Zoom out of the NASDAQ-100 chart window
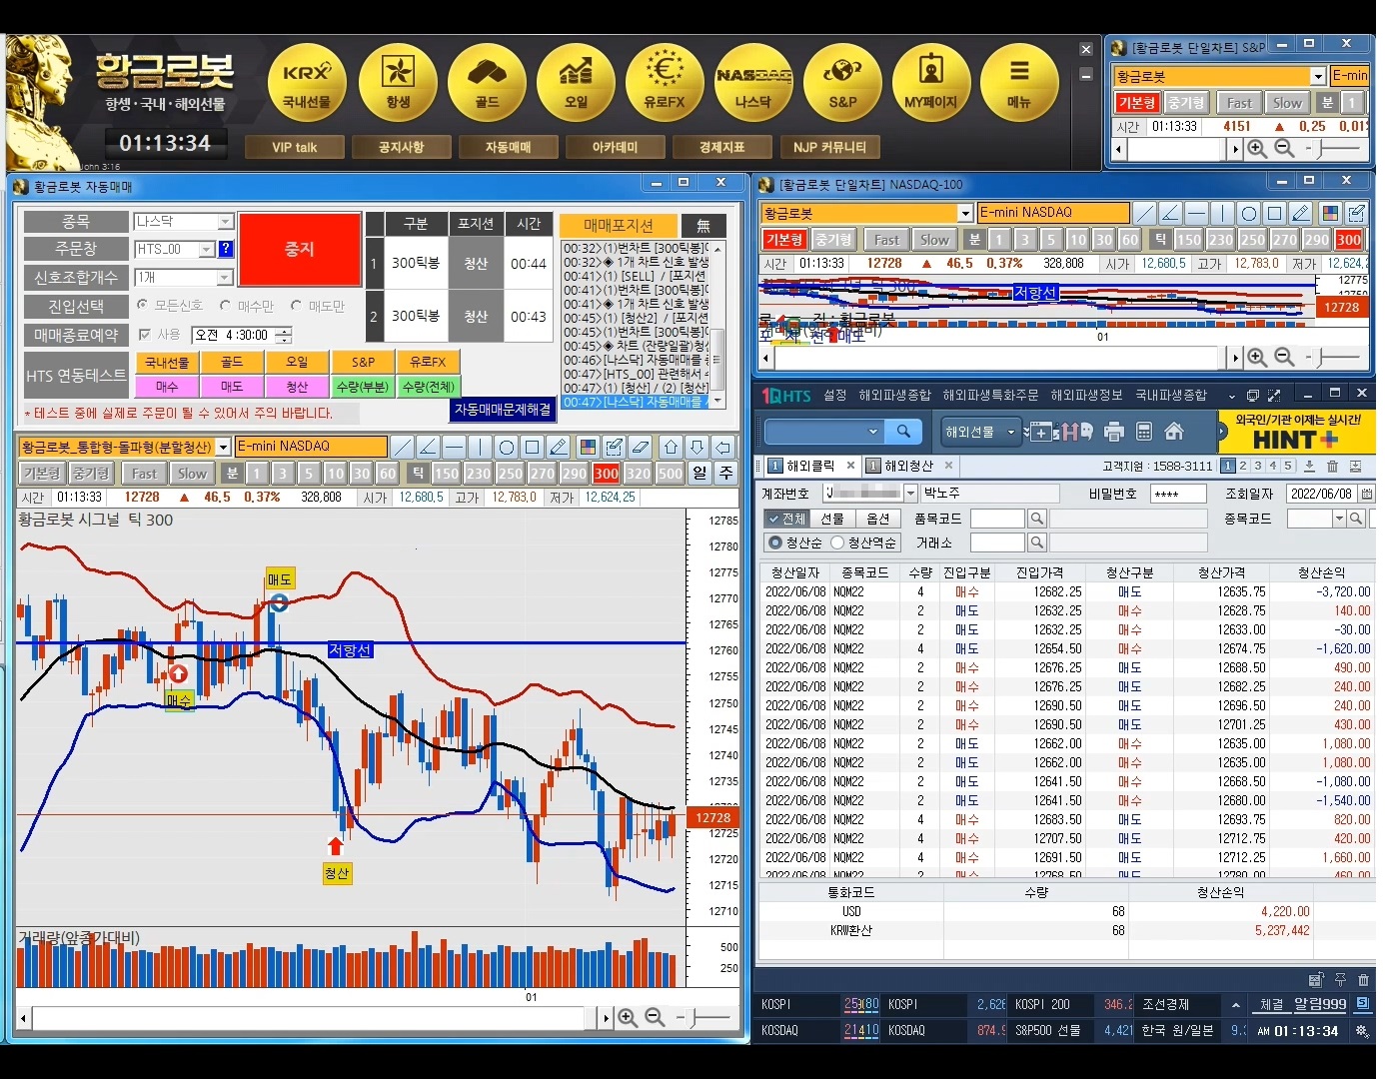Viewport: 1385px width, 1079px height. pos(1285,357)
